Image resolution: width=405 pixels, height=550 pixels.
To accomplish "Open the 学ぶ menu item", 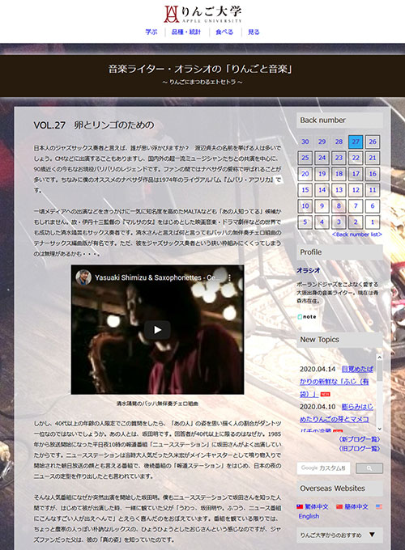I will pos(151,32).
